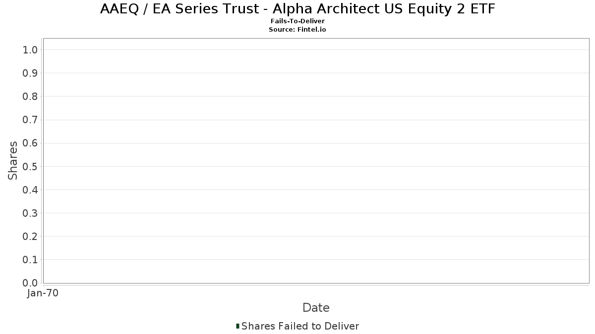Click the 0.0 y-axis tick label
The width and height of the screenshot is (595, 334).
click(x=30, y=283)
